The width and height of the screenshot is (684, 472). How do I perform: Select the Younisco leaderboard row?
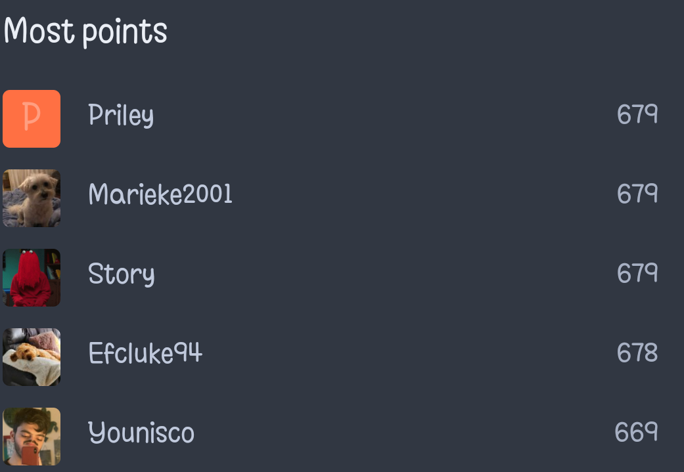[x=342, y=437]
